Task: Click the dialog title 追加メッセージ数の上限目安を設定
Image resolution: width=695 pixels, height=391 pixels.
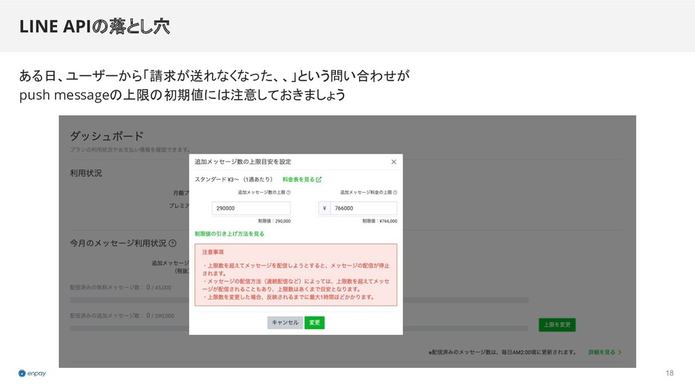Action: tap(243, 162)
